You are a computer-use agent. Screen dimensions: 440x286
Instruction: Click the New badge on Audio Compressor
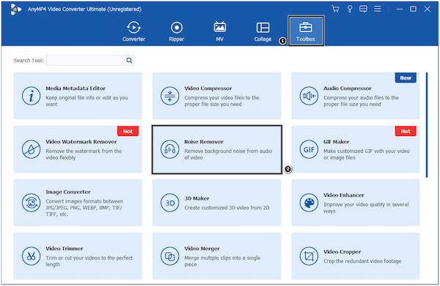[406, 78]
